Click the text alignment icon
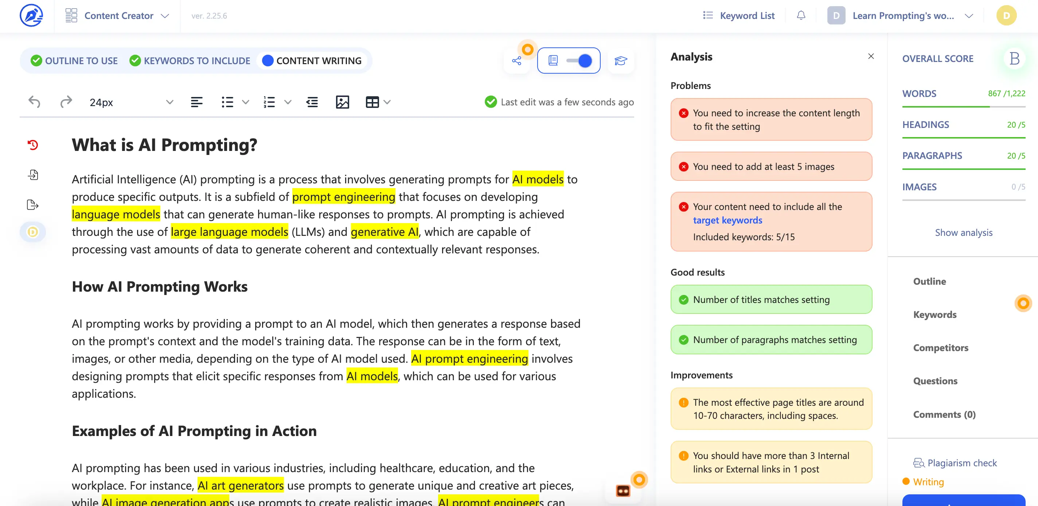This screenshot has height=506, width=1038. [196, 102]
